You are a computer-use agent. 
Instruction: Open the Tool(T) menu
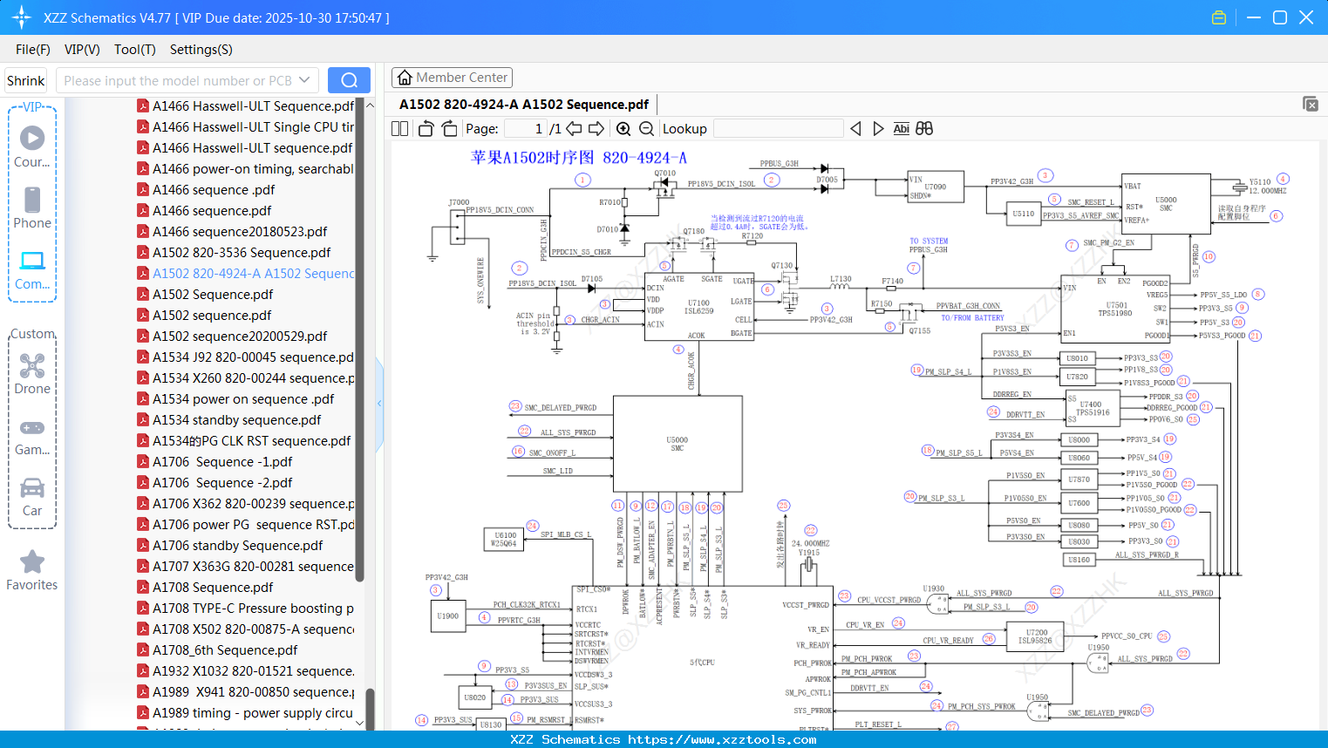point(135,50)
